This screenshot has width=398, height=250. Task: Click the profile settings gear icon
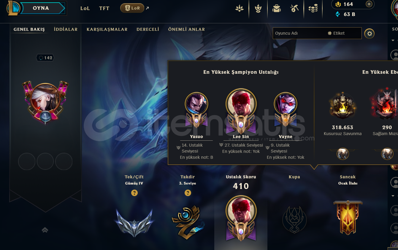(x=370, y=33)
